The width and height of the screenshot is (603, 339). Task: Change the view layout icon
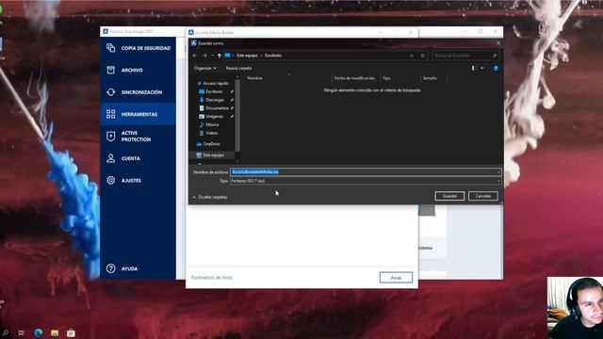[473, 68]
